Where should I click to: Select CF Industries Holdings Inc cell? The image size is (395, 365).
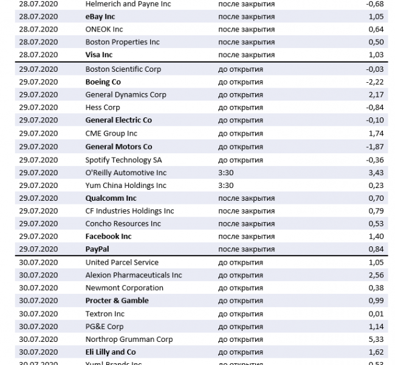pyautogui.click(x=129, y=211)
